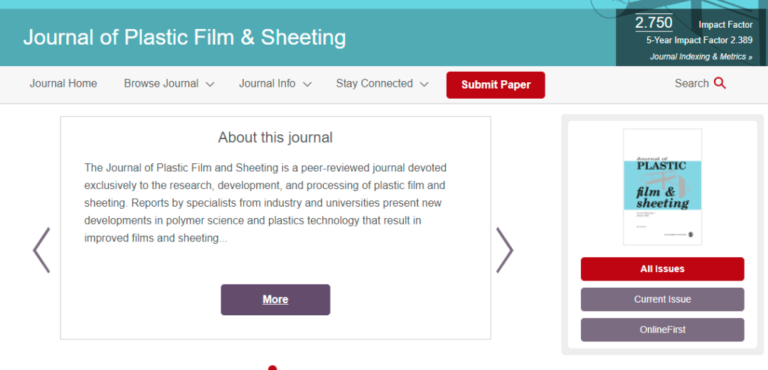Click the Journal of Plastic Film & Sheeting title

(184, 37)
